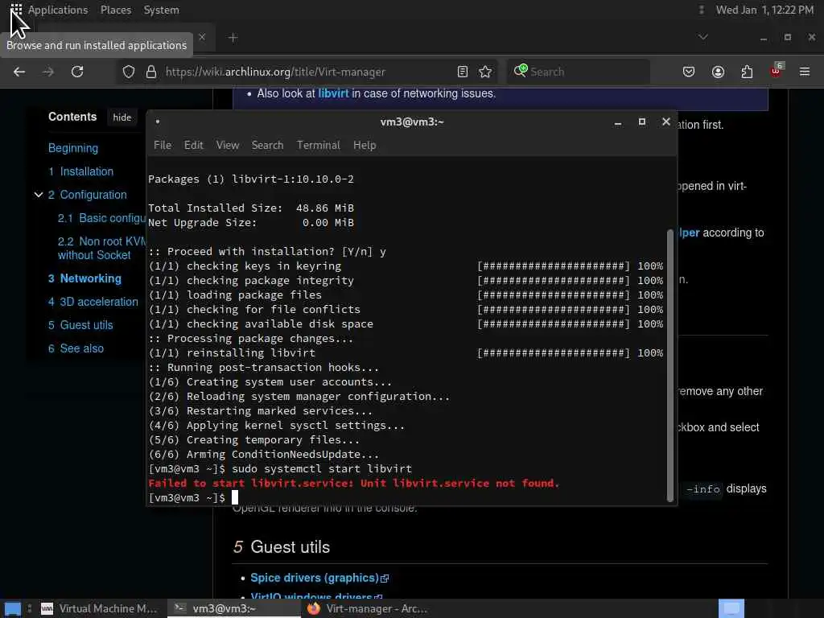
Task: Bookmark this page with the star icon
Action: pyautogui.click(x=485, y=72)
